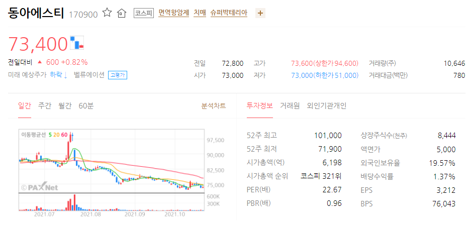
Task: Click the PBR value 0.96
Action: tap(335, 204)
